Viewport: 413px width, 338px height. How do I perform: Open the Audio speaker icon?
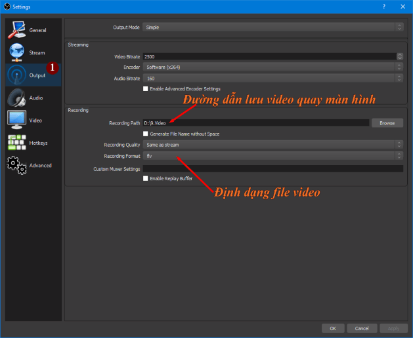[17, 98]
